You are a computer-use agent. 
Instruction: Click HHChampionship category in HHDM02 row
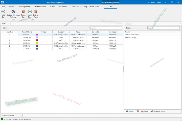[61, 43]
